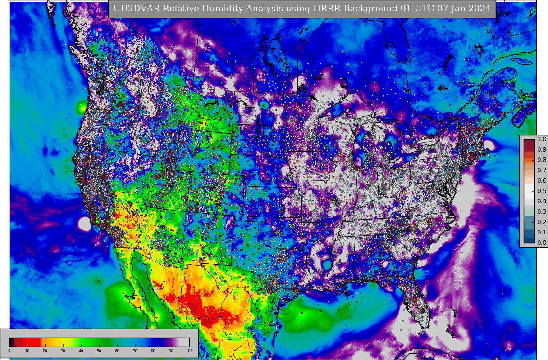The image size is (548, 360).
Task: Click the 0.4 label on right colorbar
Action: [542, 202]
